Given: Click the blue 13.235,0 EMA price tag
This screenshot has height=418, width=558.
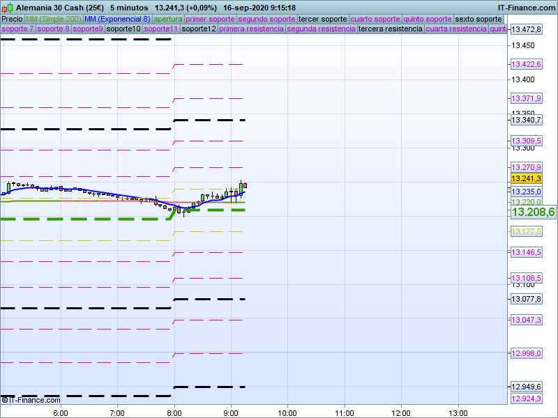Looking at the screenshot, I should (526, 192).
